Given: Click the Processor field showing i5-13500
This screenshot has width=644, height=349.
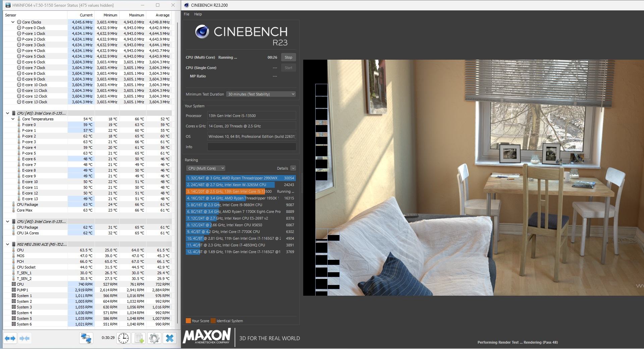Looking at the screenshot, I should (x=252, y=116).
